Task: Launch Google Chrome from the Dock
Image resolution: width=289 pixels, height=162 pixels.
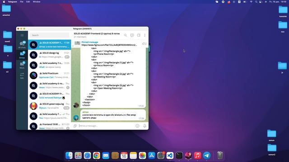Action: tap(96, 155)
